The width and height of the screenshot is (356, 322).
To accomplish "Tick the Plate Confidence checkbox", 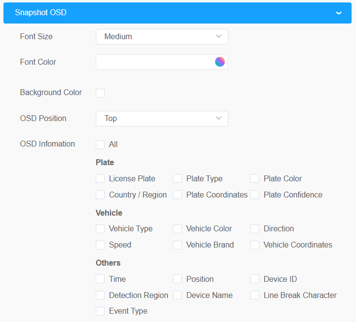I will pyautogui.click(x=255, y=195).
